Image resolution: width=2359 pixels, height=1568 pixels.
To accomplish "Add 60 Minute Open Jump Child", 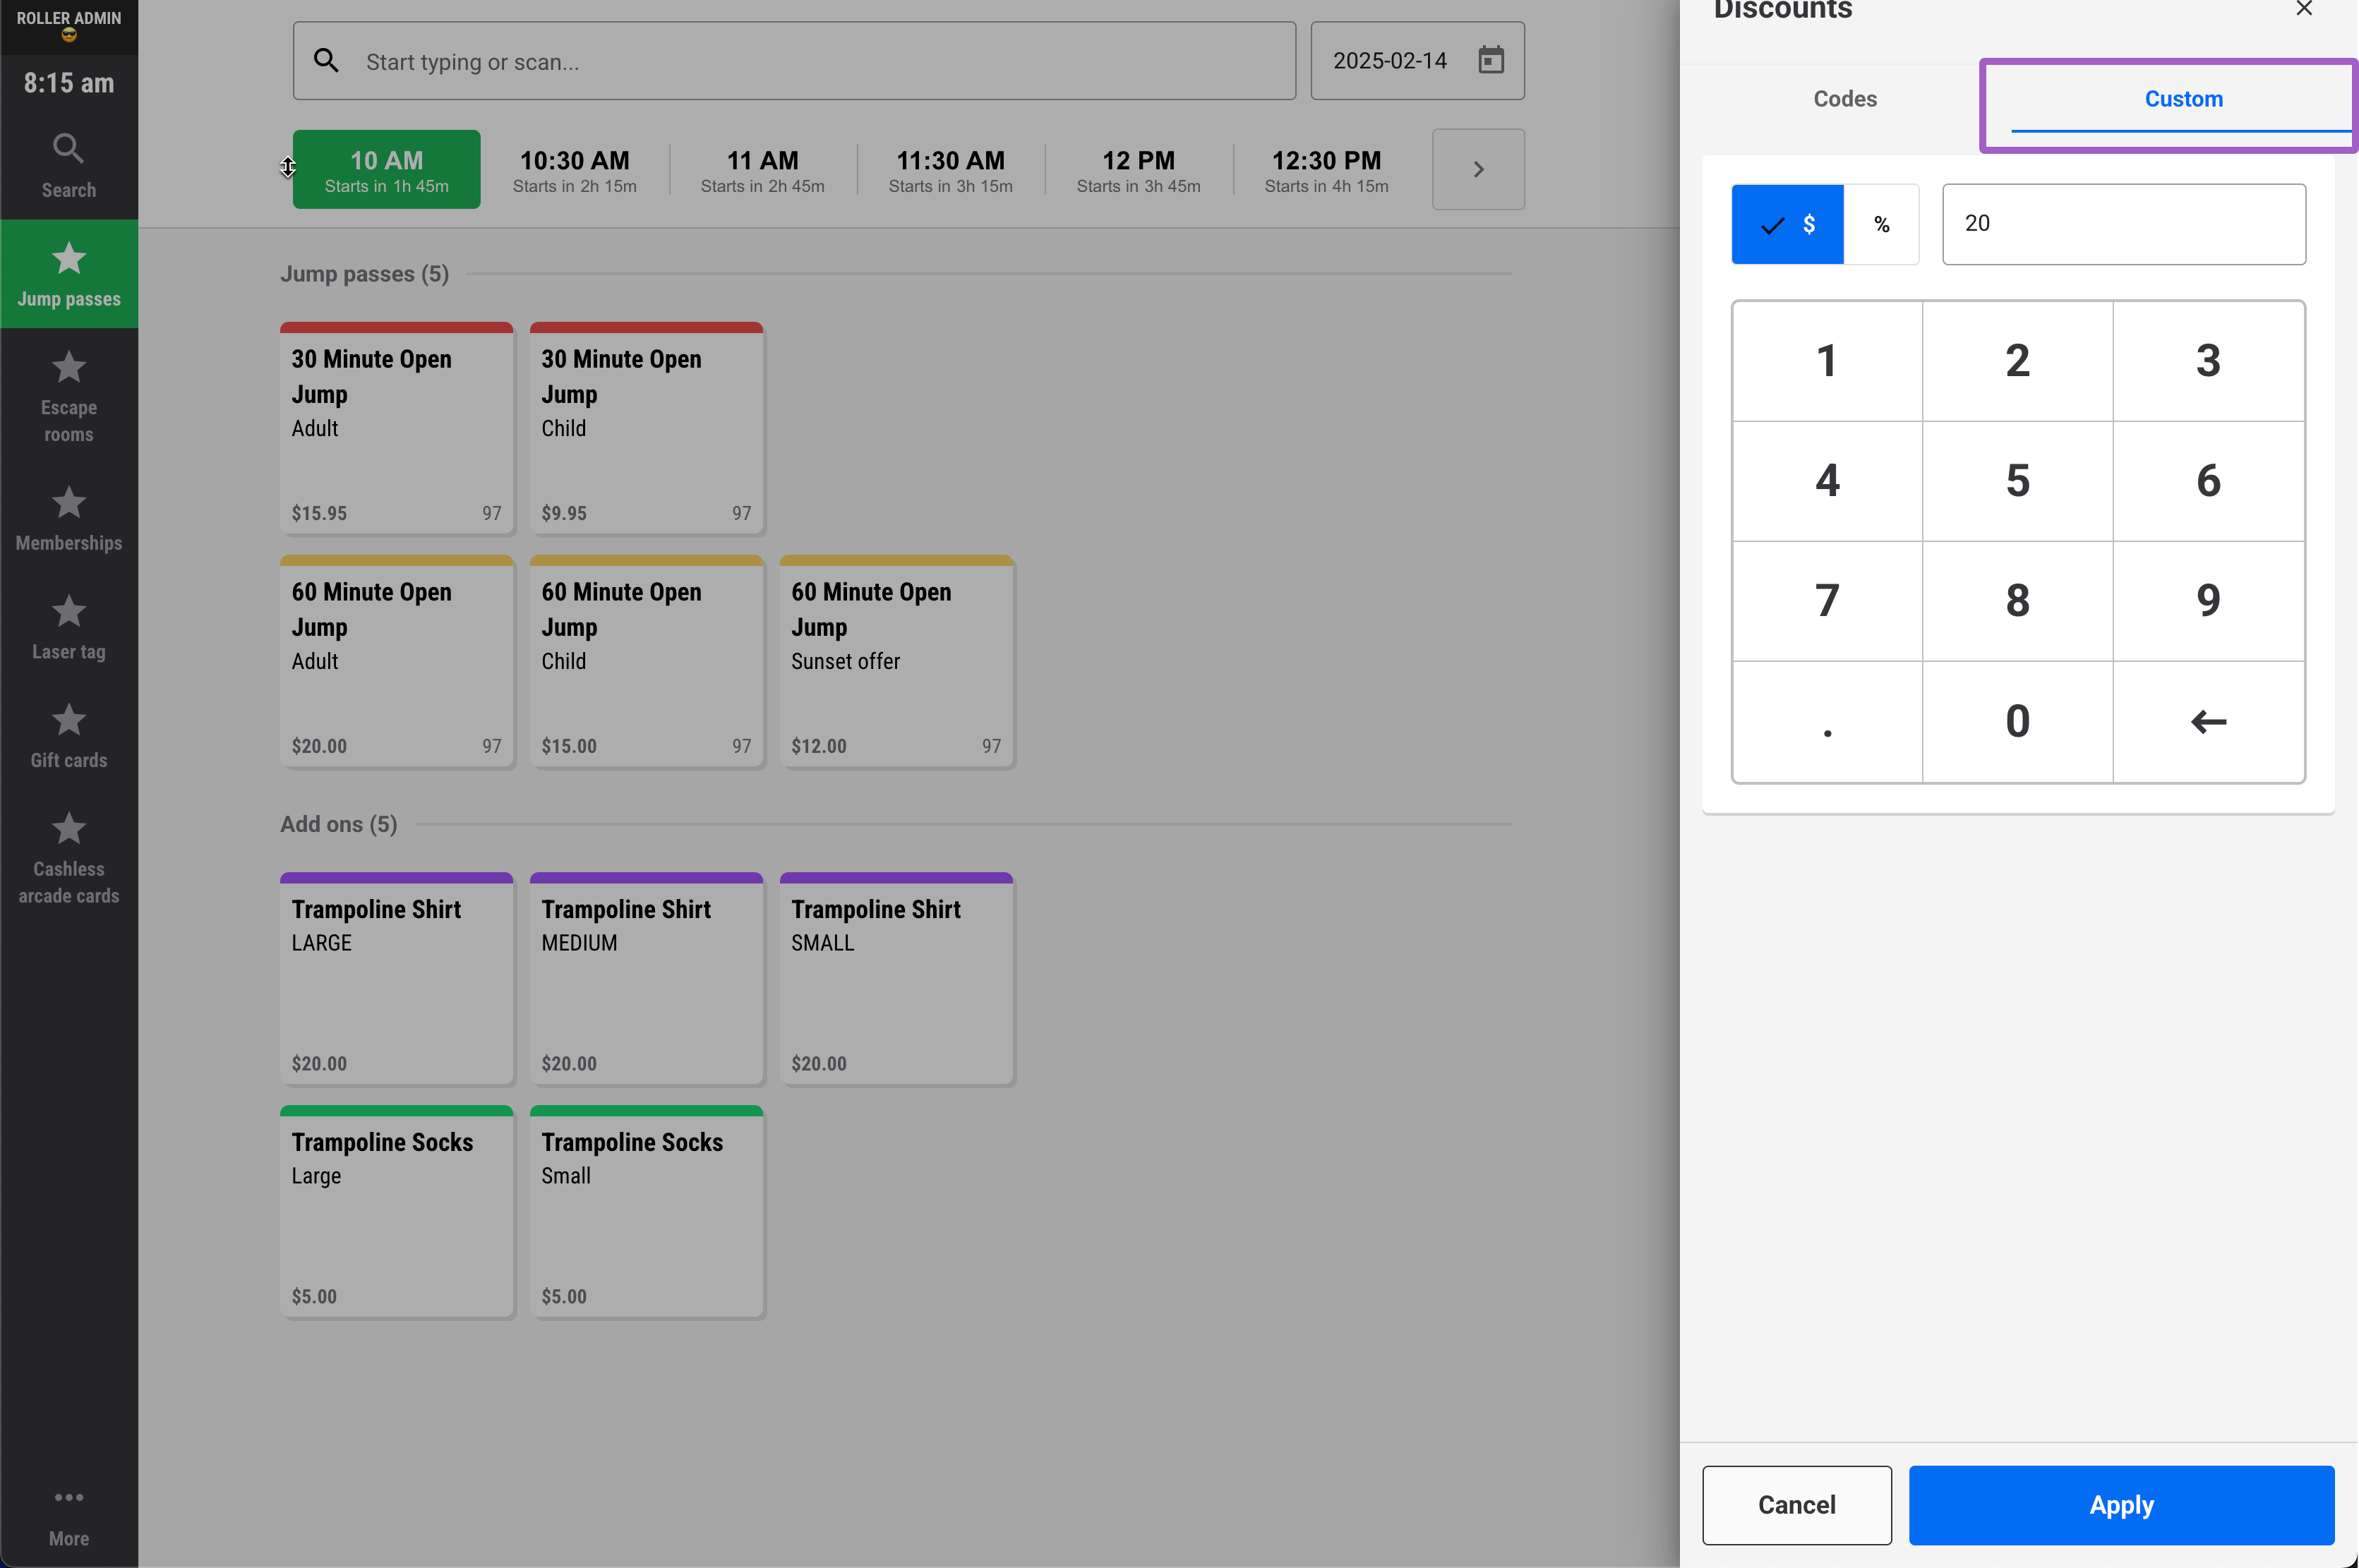I will pyautogui.click(x=646, y=661).
